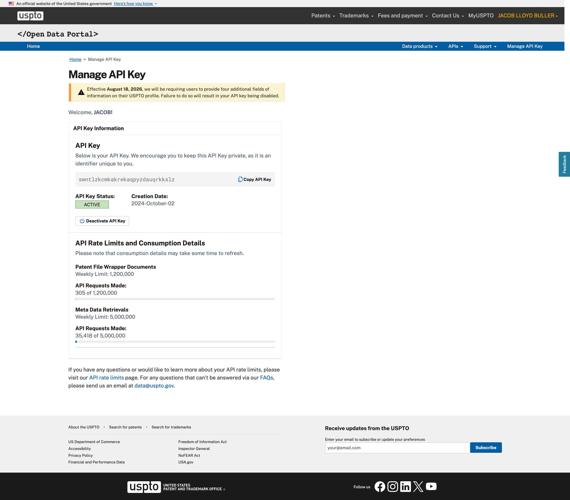Open the Feedback side tab
The image size is (570, 500).
click(x=564, y=164)
